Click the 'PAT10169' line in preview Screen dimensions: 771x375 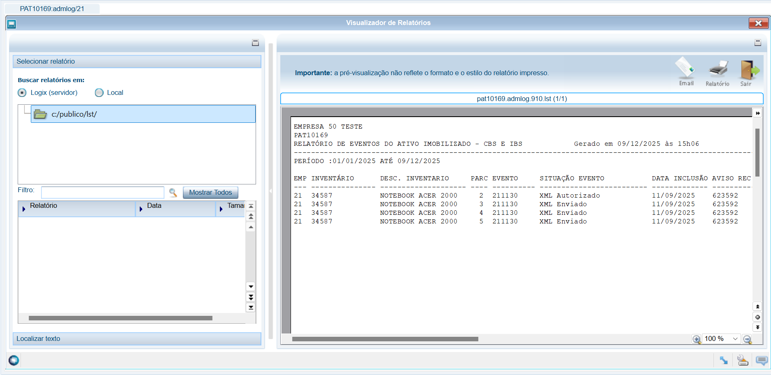311,135
